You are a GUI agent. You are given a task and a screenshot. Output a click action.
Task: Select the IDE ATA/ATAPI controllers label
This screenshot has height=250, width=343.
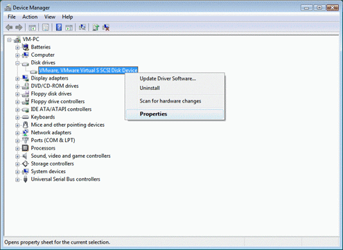[x=61, y=109]
